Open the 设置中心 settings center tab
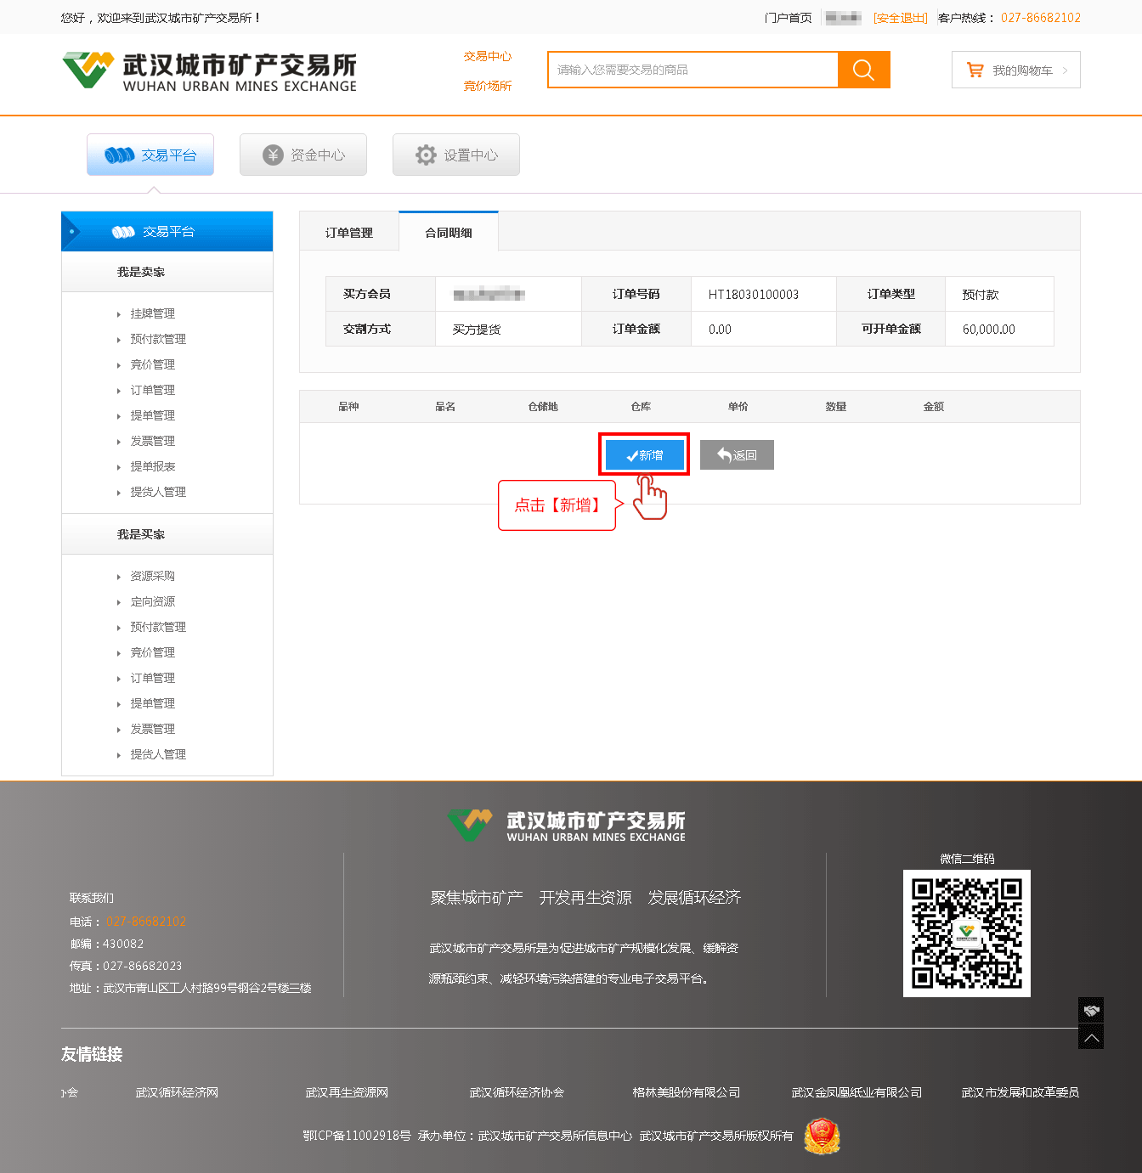 pos(456,155)
